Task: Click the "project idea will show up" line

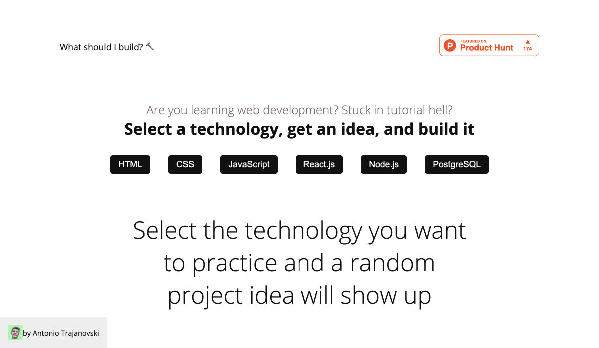Action: 299,295
